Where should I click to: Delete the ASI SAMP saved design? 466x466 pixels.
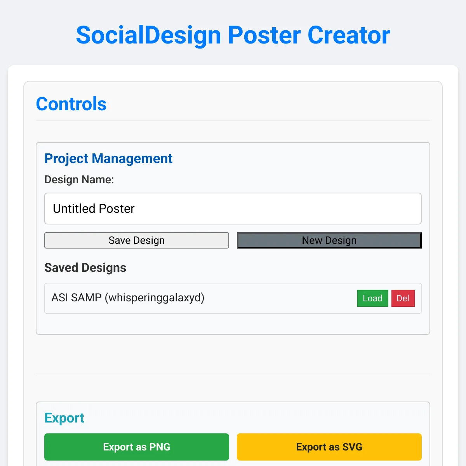coord(403,298)
